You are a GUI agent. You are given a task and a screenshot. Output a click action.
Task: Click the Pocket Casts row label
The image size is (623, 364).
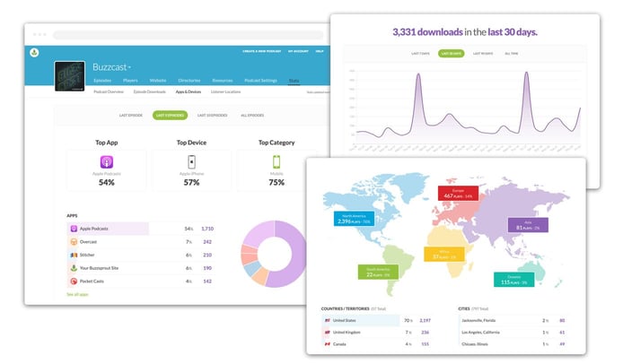92,281
